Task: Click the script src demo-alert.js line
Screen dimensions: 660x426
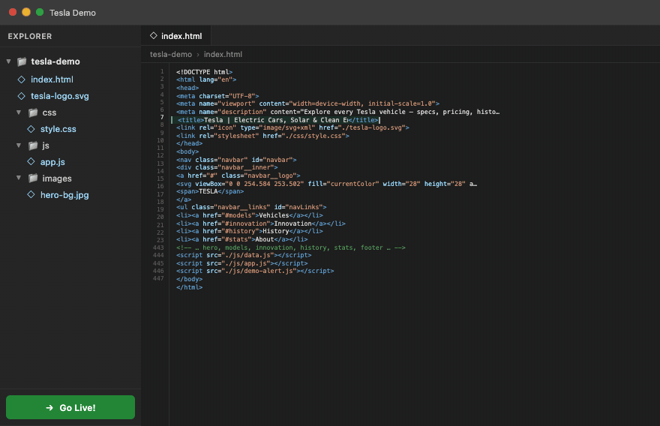Action: tap(255, 271)
